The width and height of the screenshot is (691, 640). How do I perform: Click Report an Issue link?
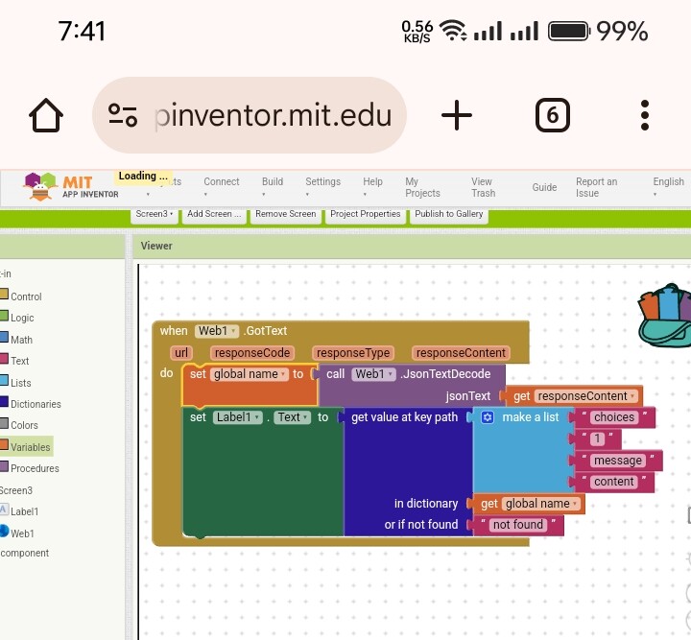pos(596,187)
